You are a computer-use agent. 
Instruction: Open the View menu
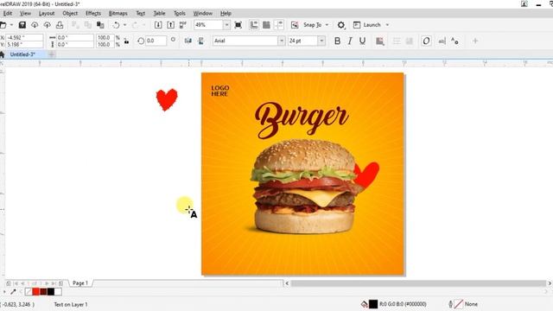click(25, 14)
